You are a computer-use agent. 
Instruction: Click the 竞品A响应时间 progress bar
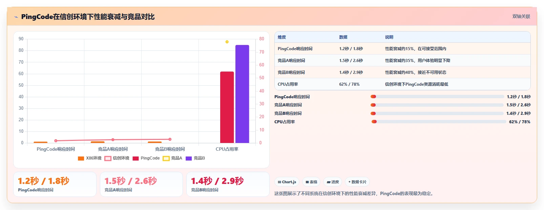pos(437,105)
